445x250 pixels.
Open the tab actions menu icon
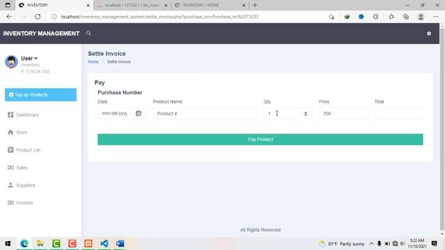8,5
